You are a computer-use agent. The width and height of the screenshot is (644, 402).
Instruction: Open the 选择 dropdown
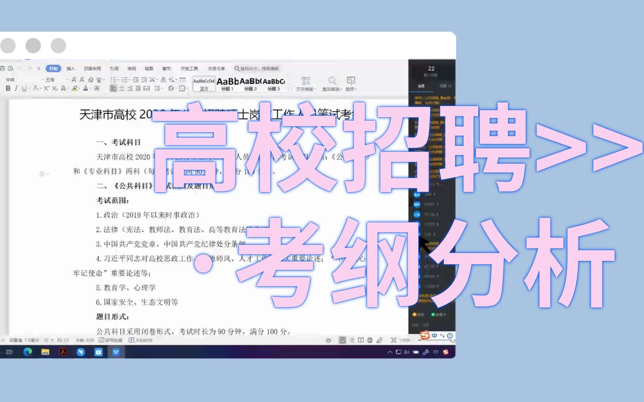coord(351,84)
